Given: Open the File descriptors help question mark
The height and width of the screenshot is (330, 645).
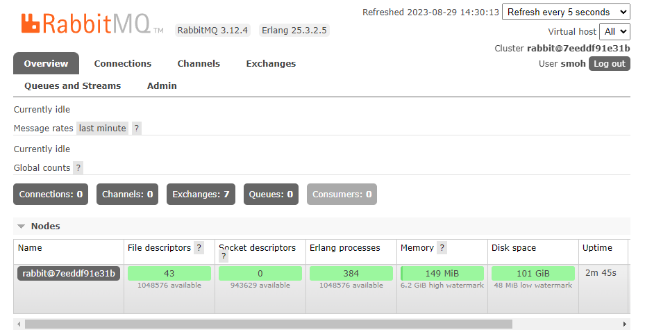Looking at the screenshot, I should pos(199,248).
